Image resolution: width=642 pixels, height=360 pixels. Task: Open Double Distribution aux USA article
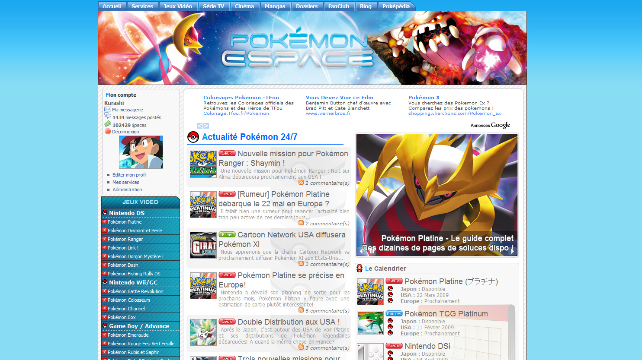pyautogui.click(x=289, y=322)
